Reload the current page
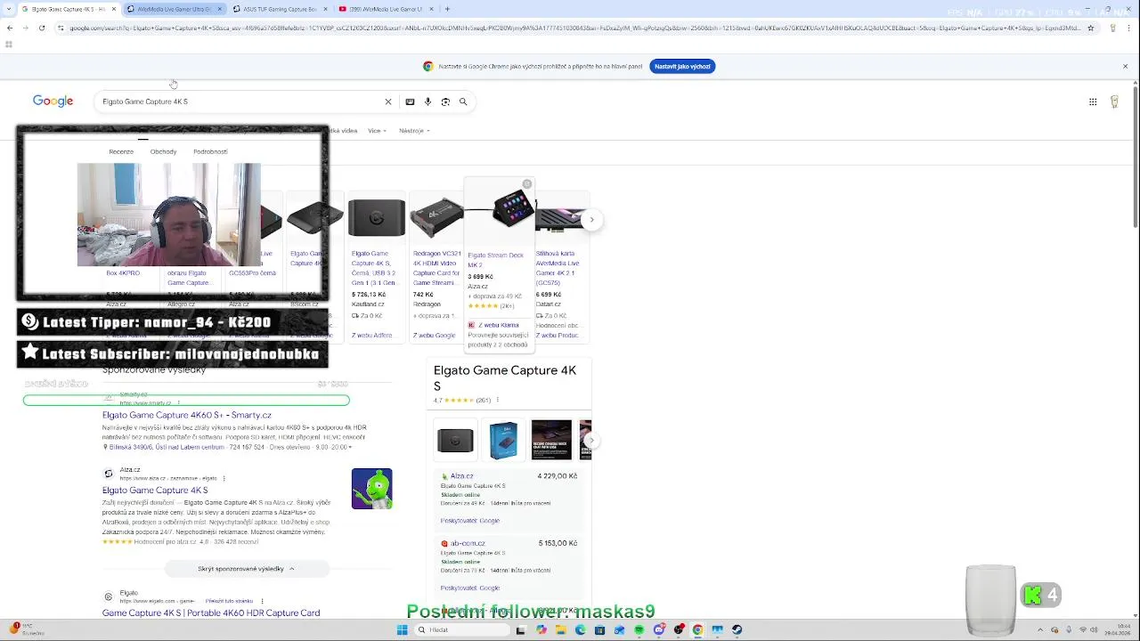Viewport: 1140px width, 641px height. [x=42, y=28]
